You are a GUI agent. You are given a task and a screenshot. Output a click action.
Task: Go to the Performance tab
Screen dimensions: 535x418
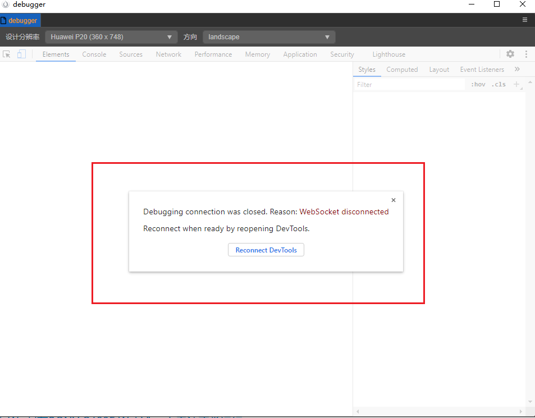[x=213, y=54]
